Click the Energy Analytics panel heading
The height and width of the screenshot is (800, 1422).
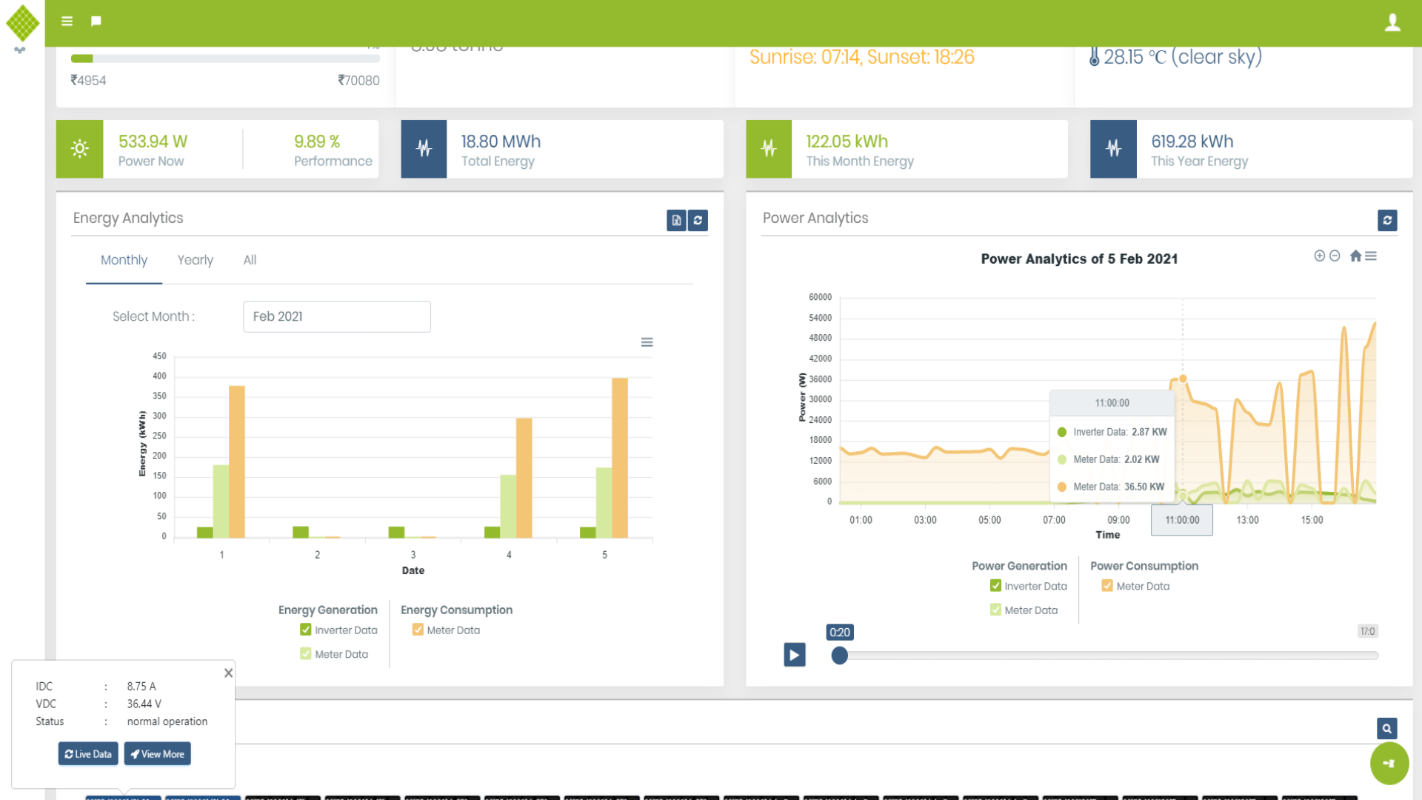click(x=128, y=218)
